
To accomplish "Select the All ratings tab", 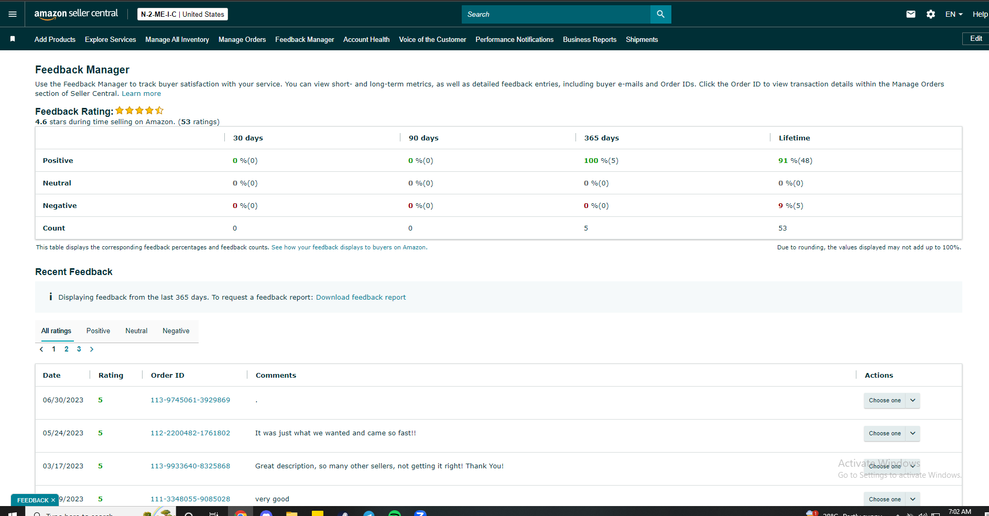I will pos(56,331).
